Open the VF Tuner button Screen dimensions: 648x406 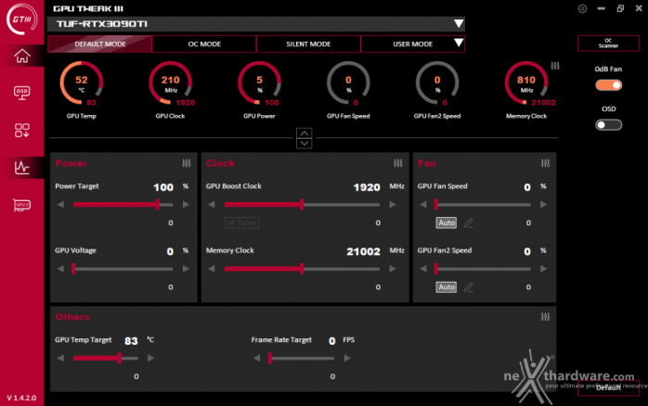[x=241, y=222]
